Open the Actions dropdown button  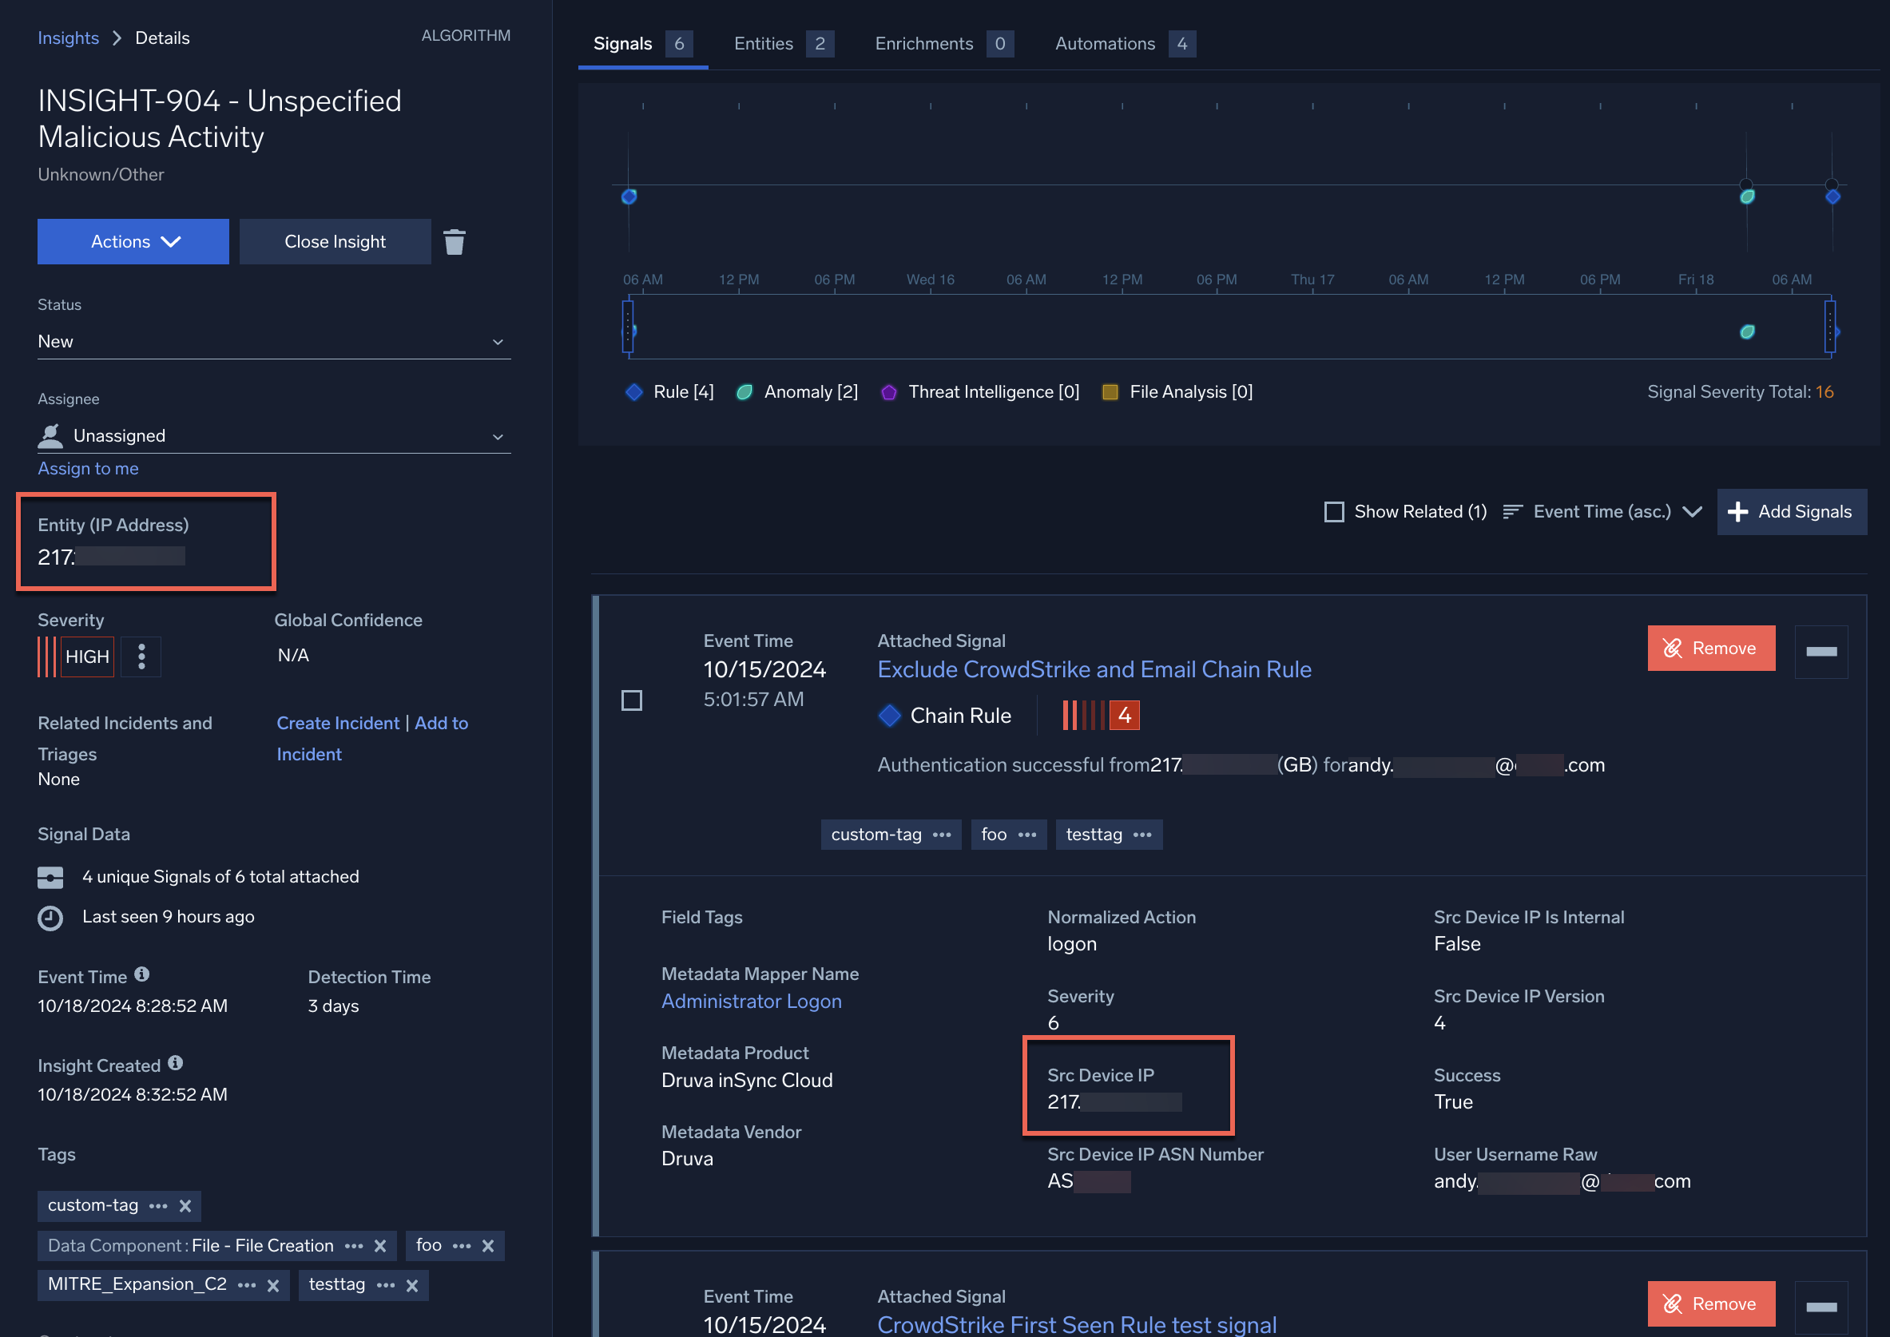133,241
